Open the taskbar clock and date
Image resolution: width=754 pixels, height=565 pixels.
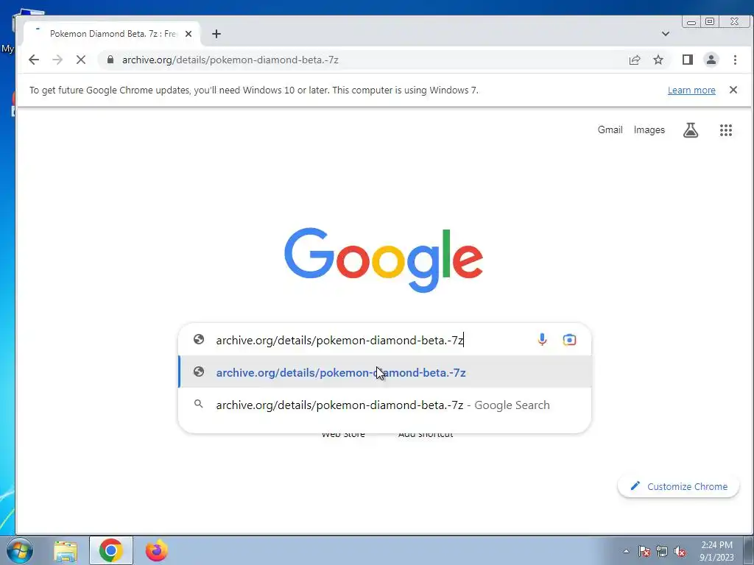pyautogui.click(x=716, y=551)
